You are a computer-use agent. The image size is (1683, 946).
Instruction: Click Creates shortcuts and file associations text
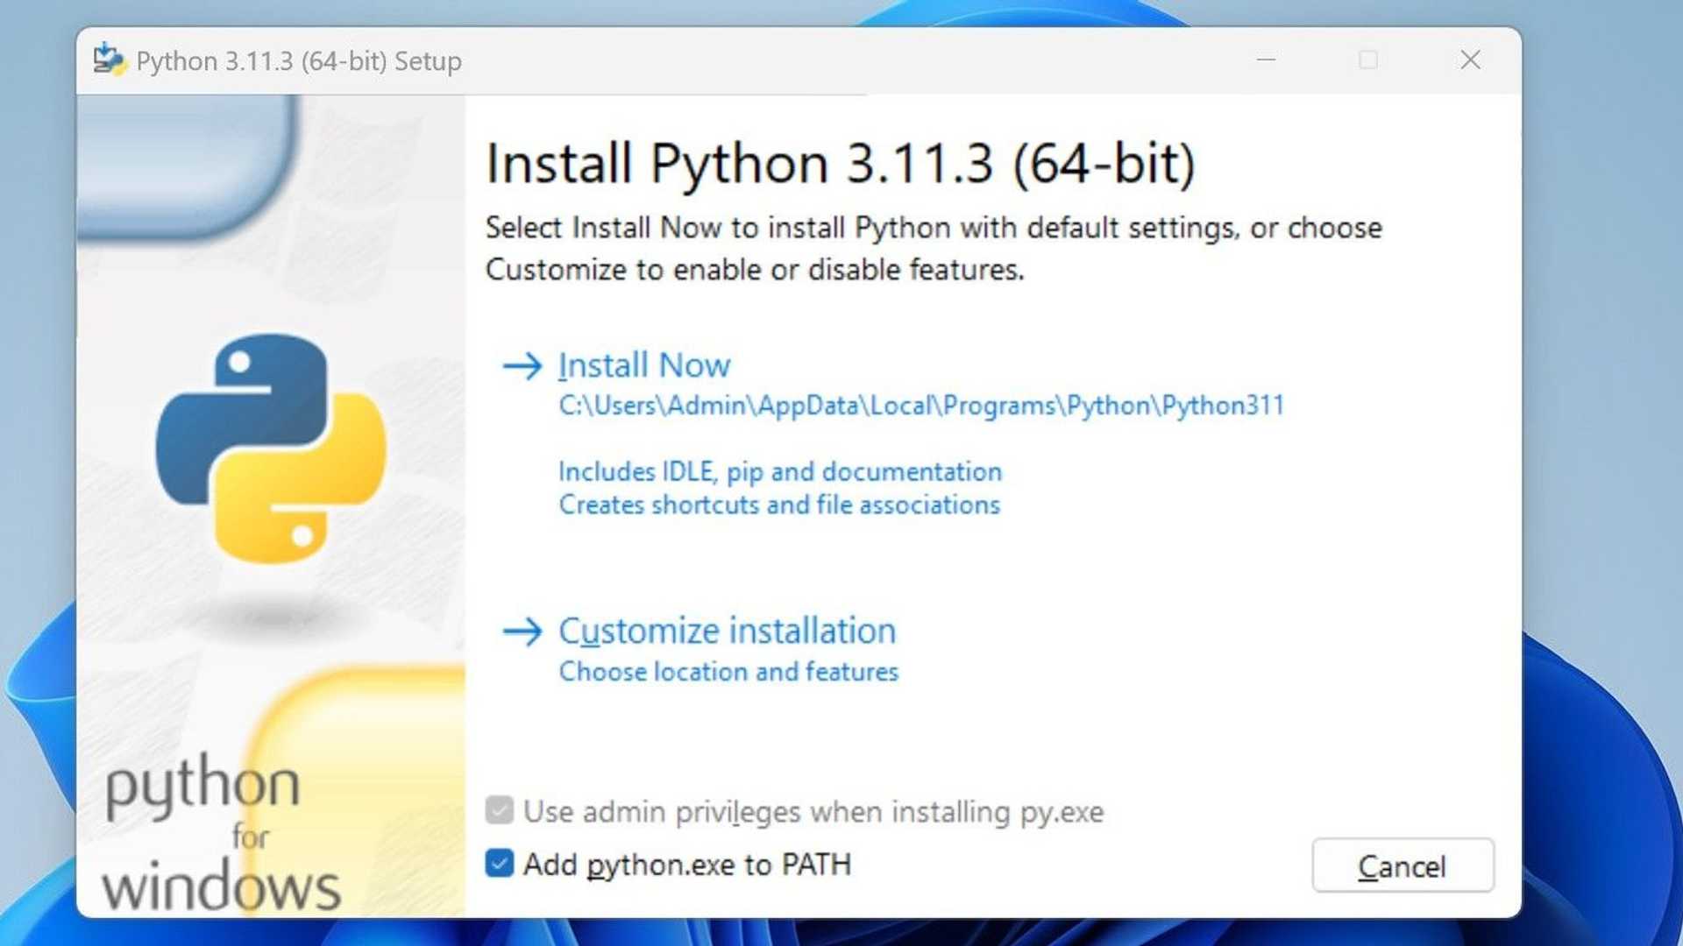point(778,505)
